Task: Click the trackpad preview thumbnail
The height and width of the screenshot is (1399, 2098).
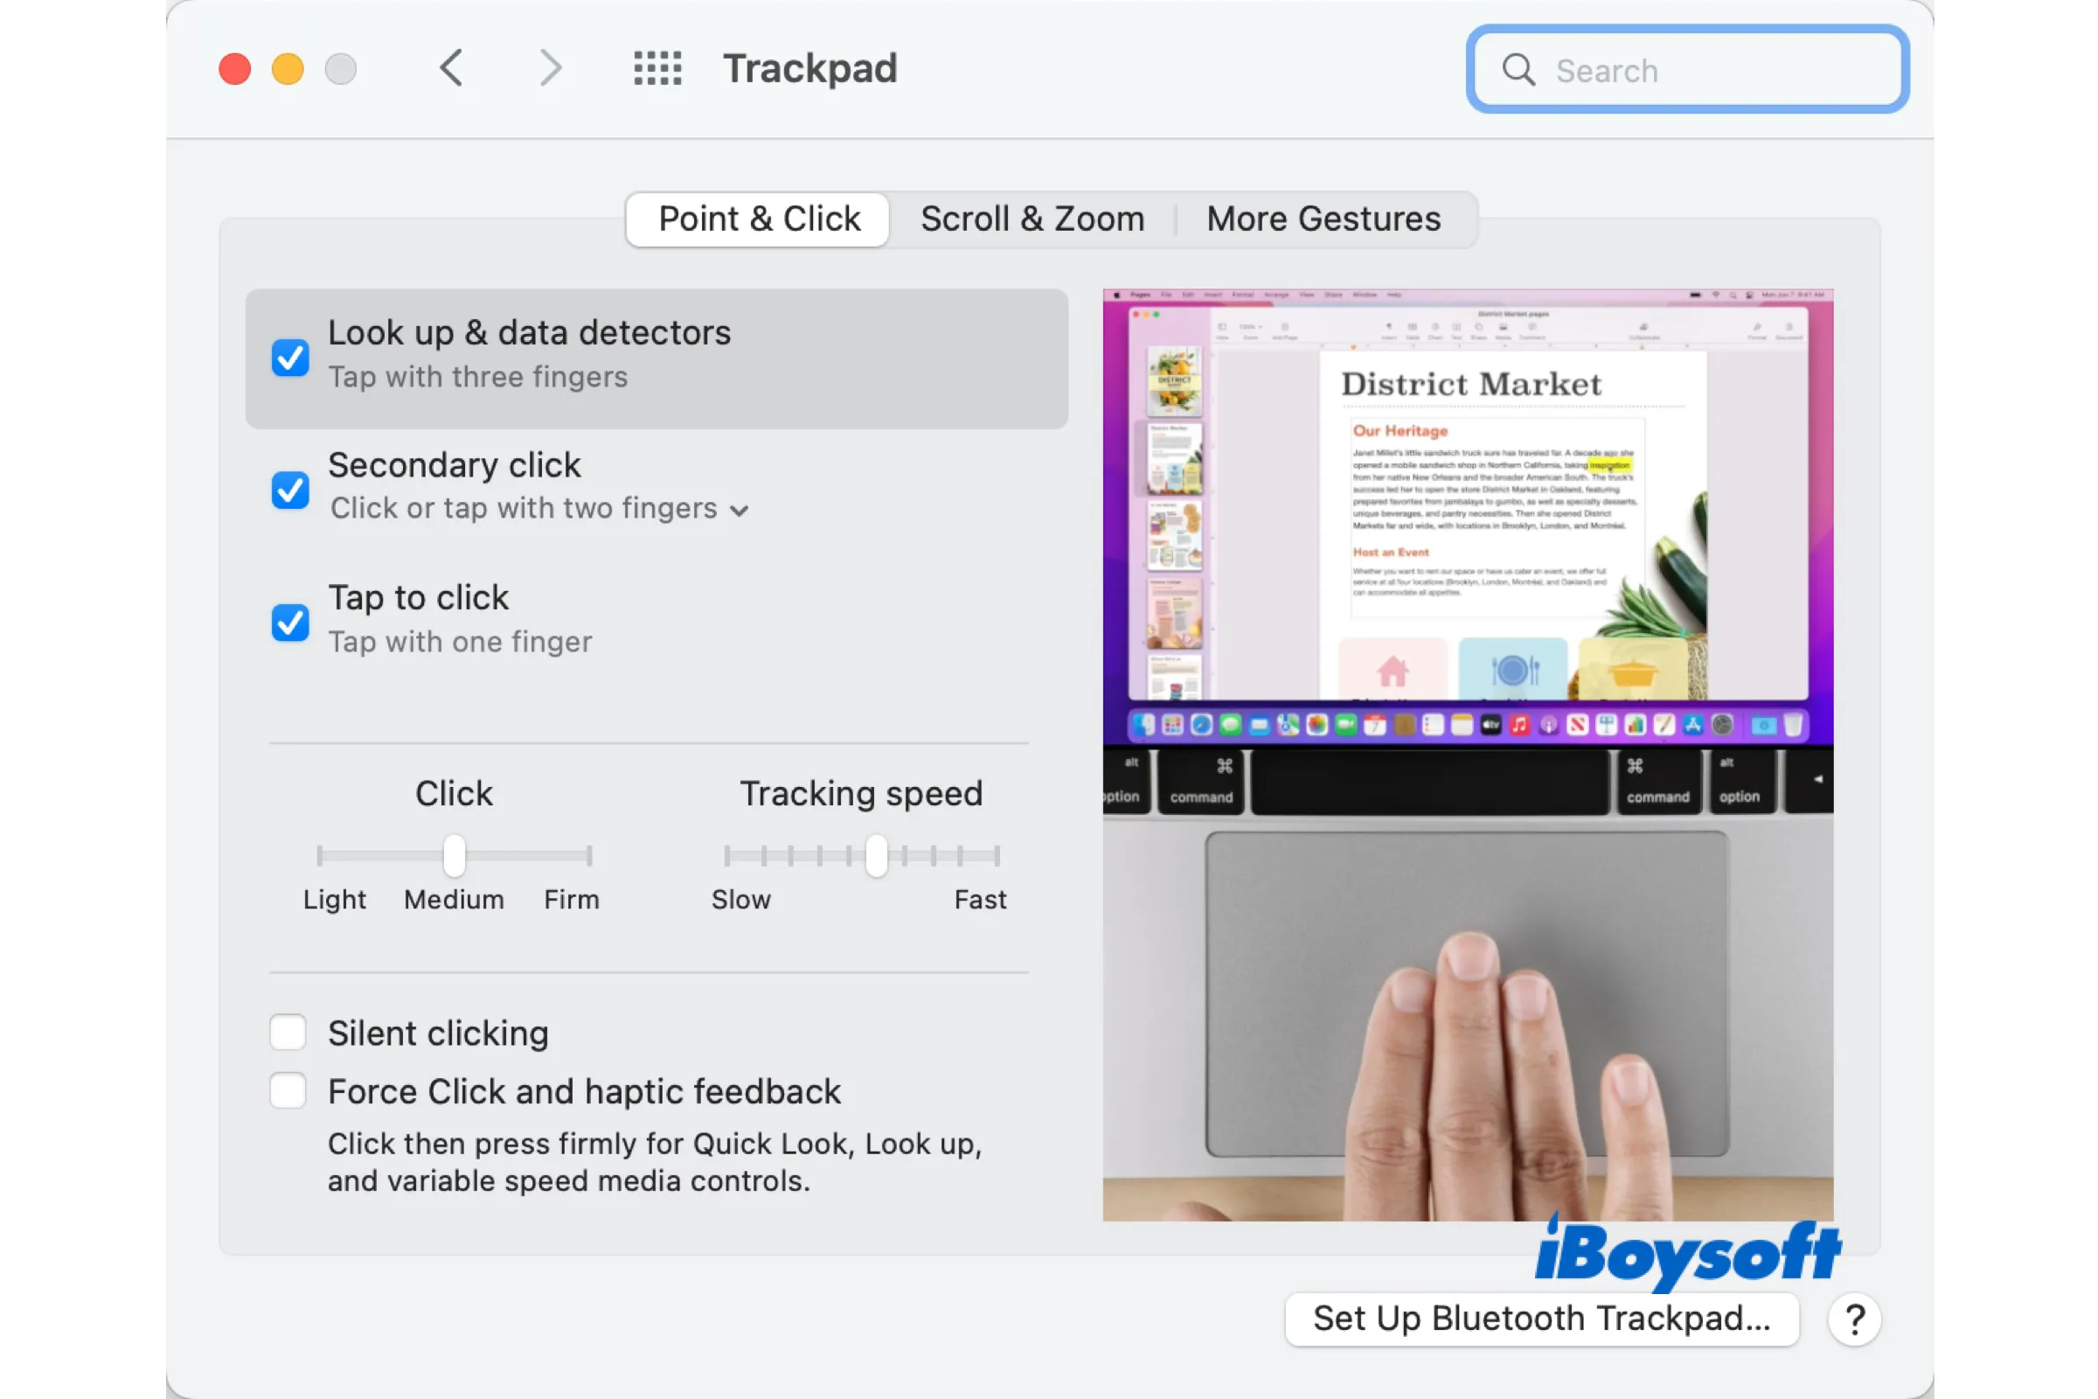Action: tap(1469, 749)
